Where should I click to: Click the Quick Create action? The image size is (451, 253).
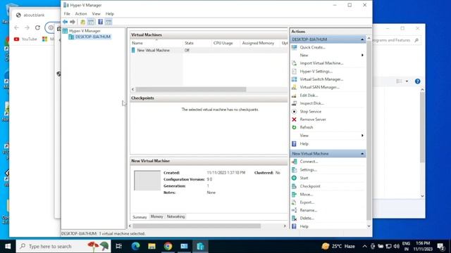tap(312, 47)
